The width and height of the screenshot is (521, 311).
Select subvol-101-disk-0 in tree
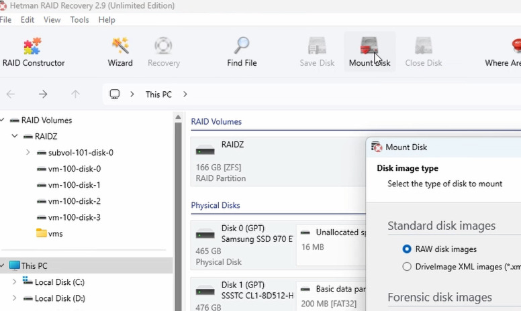(81, 153)
